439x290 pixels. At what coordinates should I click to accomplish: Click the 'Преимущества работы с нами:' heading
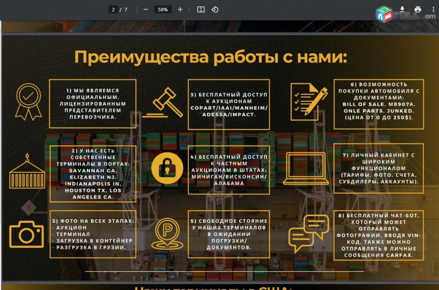[x=210, y=57]
